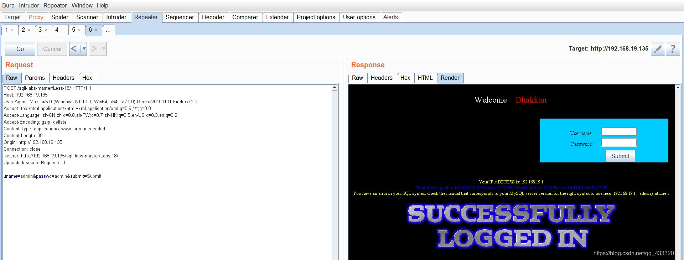
Task: Click the SQL syntax error message text
Action: [511, 193]
